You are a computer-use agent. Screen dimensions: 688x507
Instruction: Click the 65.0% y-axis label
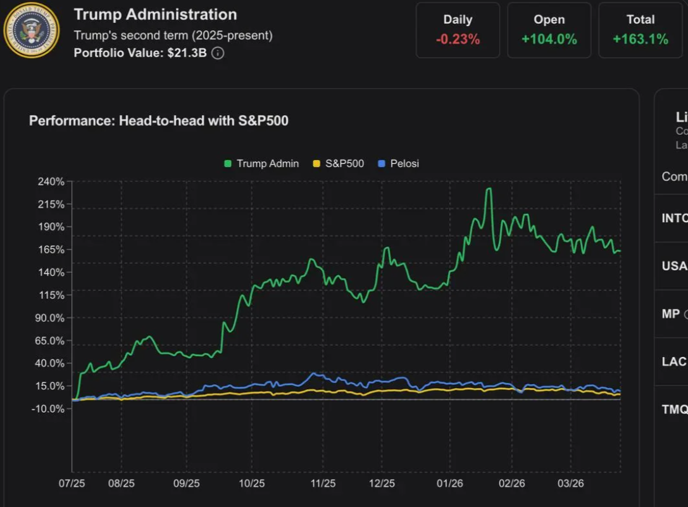pyautogui.click(x=49, y=341)
